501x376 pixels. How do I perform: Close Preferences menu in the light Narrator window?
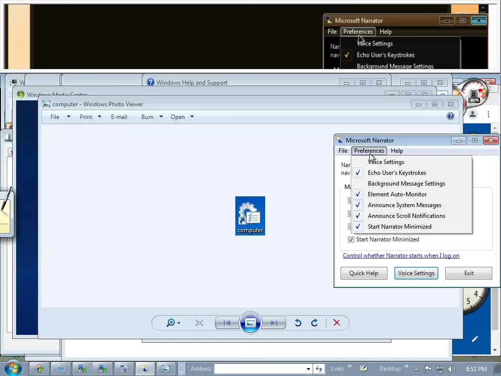coord(369,151)
